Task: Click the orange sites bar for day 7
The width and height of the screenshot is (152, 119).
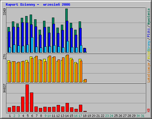Action: [x=37, y=69]
